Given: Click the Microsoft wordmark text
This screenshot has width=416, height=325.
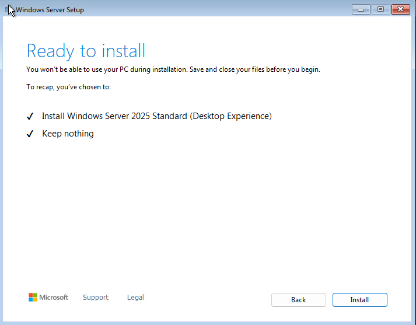Looking at the screenshot, I should pos(54,298).
